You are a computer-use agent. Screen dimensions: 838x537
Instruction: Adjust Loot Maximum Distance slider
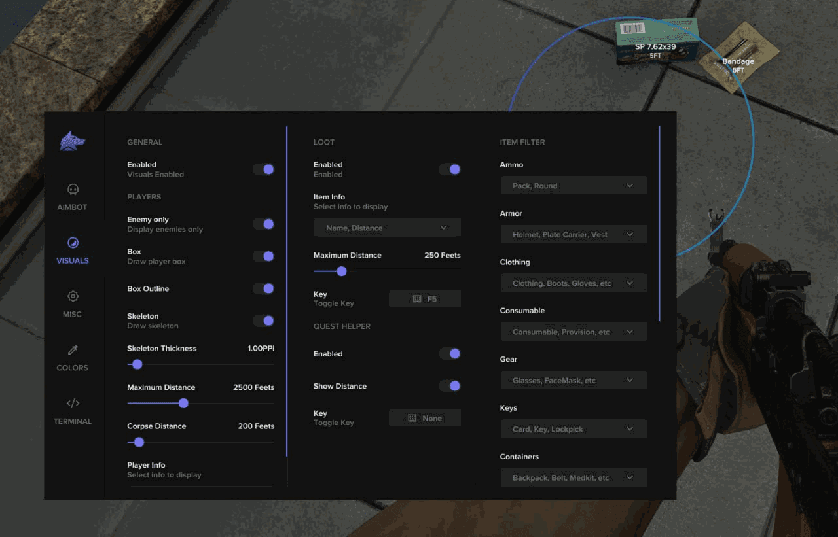pos(387,271)
